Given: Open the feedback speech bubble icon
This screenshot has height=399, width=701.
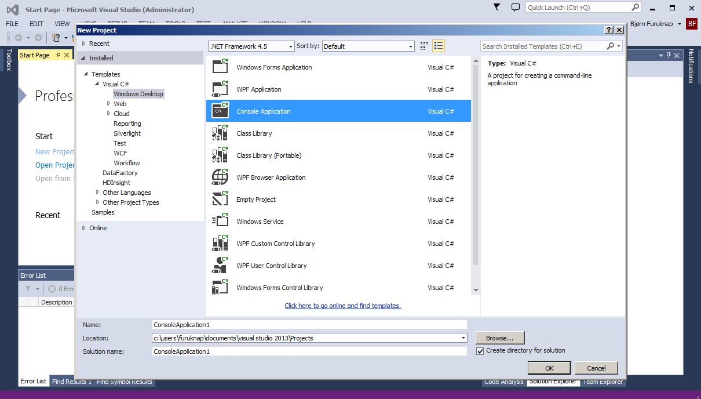Looking at the screenshot, I should pyautogui.click(x=516, y=8).
